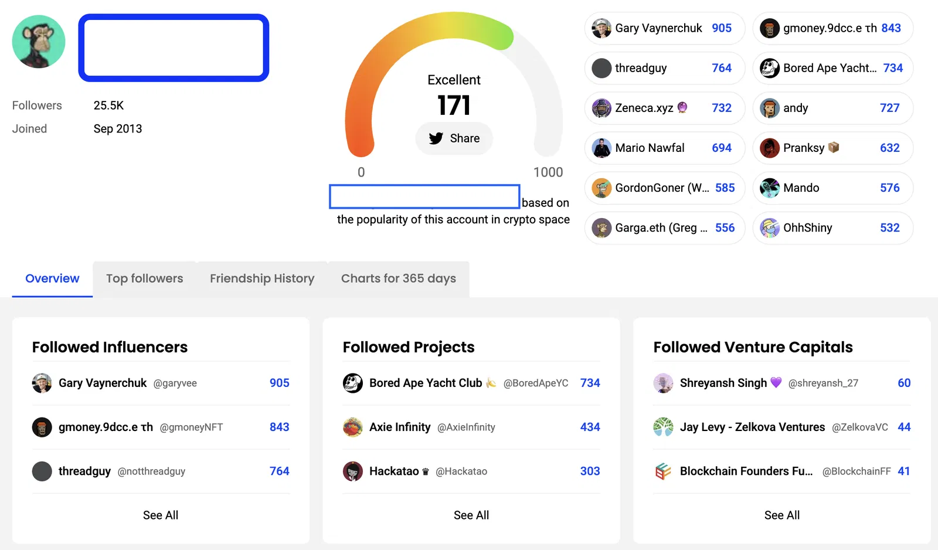Switch to the Overview tab

click(52, 279)
